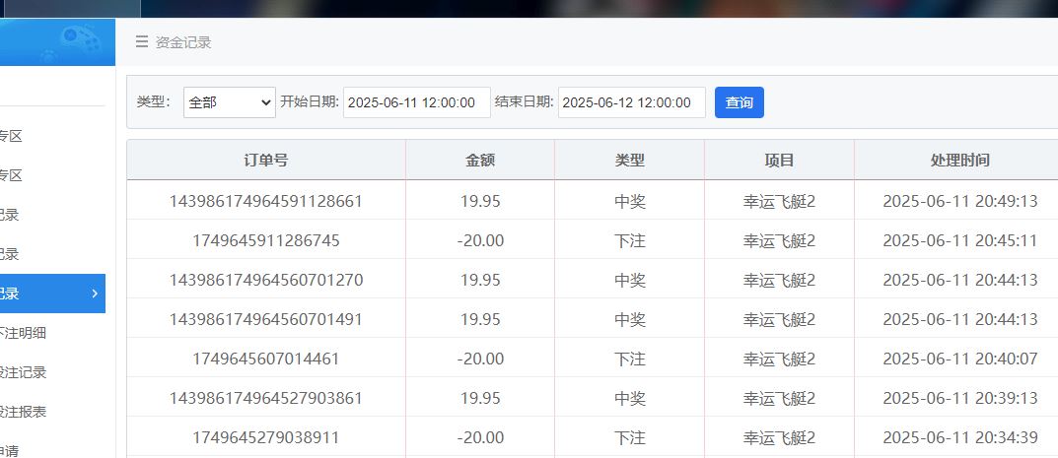This screenshot has height=458, width=1058.
Task: Select the 下注明细 sidebar menu item
Action: (x=23, y=333)
